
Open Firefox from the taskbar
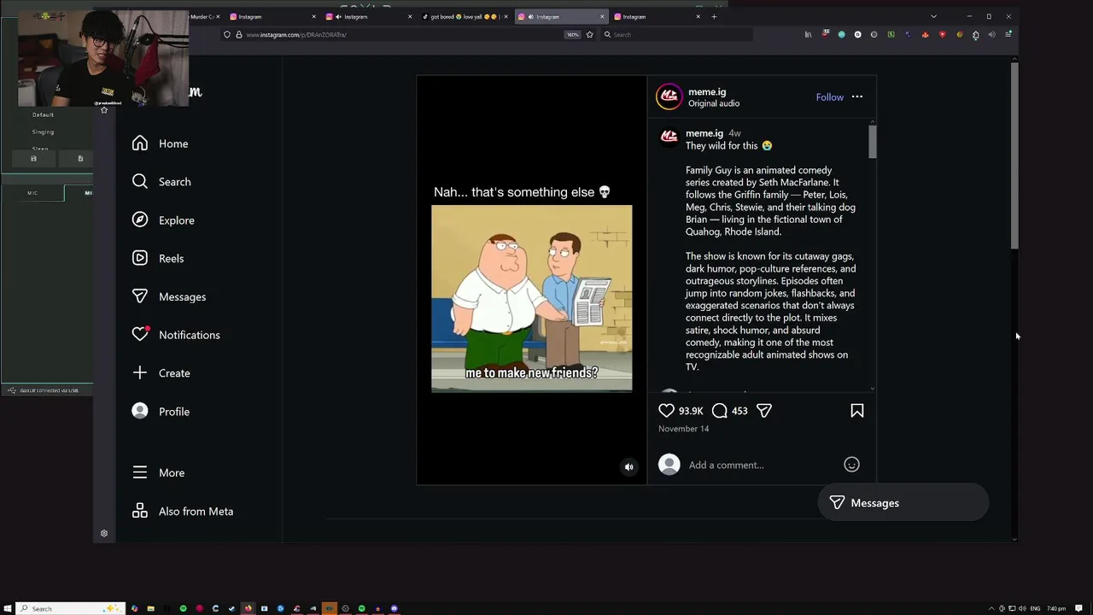(248, 608)
